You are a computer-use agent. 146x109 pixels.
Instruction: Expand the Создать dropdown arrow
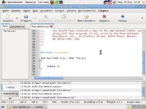(17, 18)
